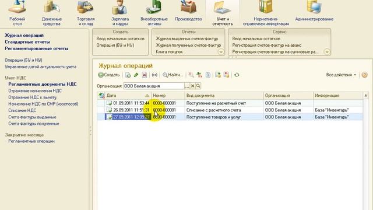Open the Все действия dropdown
Image resolution: width=373 pixels, height=210 pixels.
pos(341,75)
